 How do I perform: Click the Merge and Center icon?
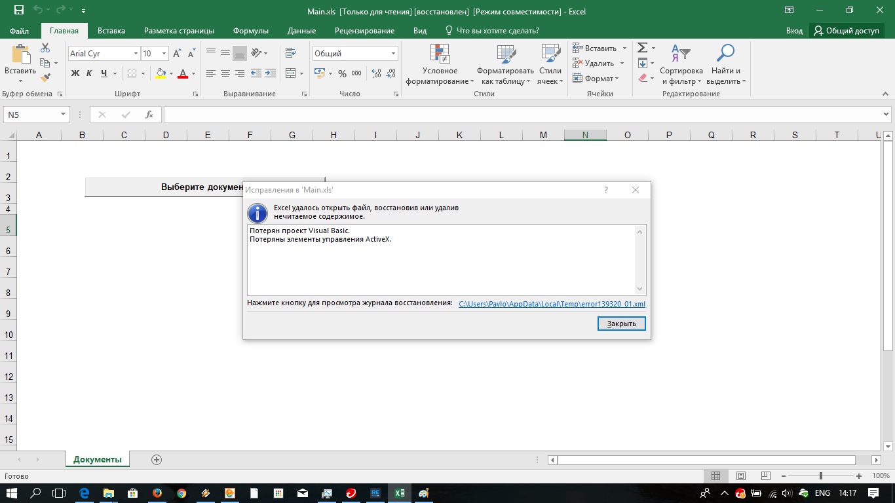coord(292,73)
